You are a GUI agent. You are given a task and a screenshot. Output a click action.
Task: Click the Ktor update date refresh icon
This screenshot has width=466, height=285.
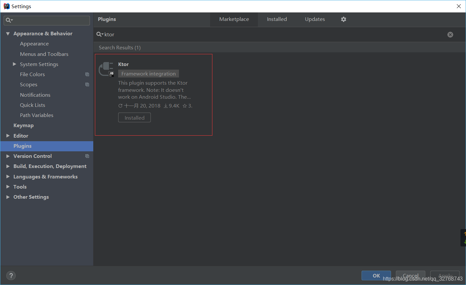click(x=120, y=106)
